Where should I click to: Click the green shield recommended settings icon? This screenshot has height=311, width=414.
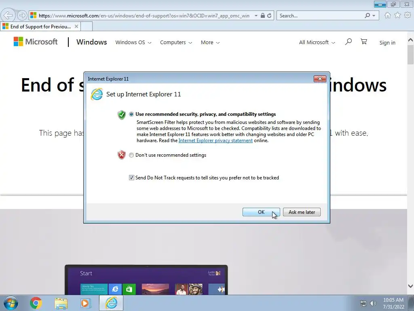(121, 115)
